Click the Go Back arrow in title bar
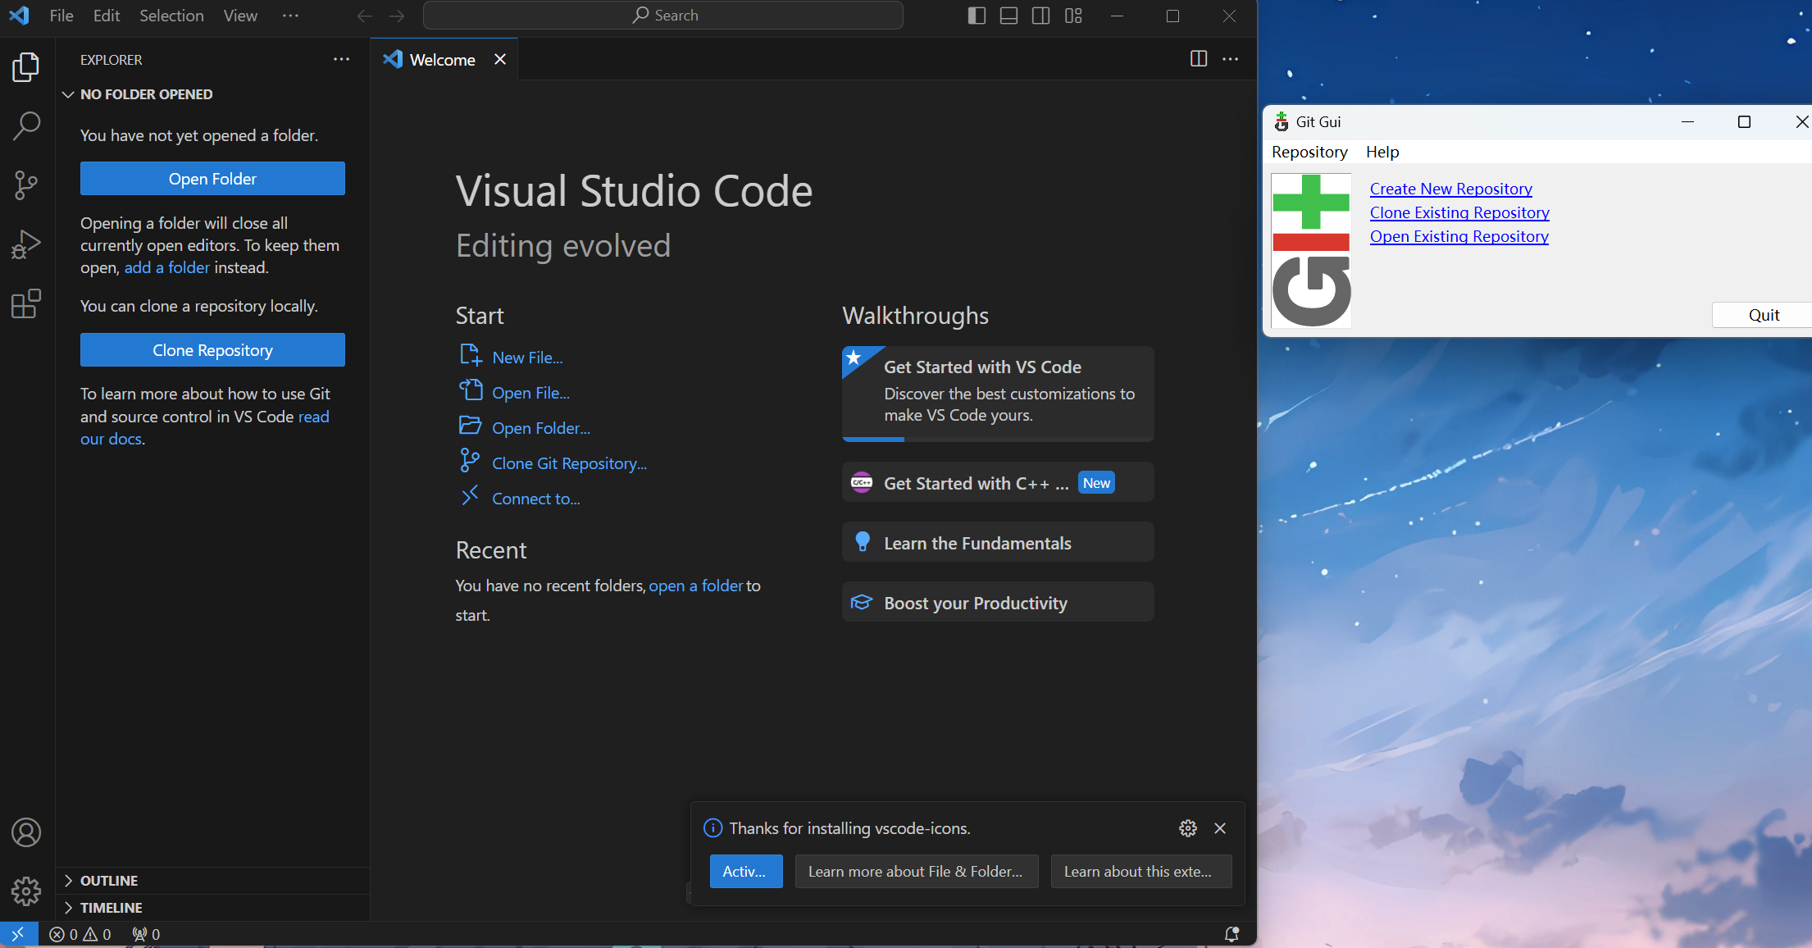Screen dimensions: 1812x948 click(365, 16)
